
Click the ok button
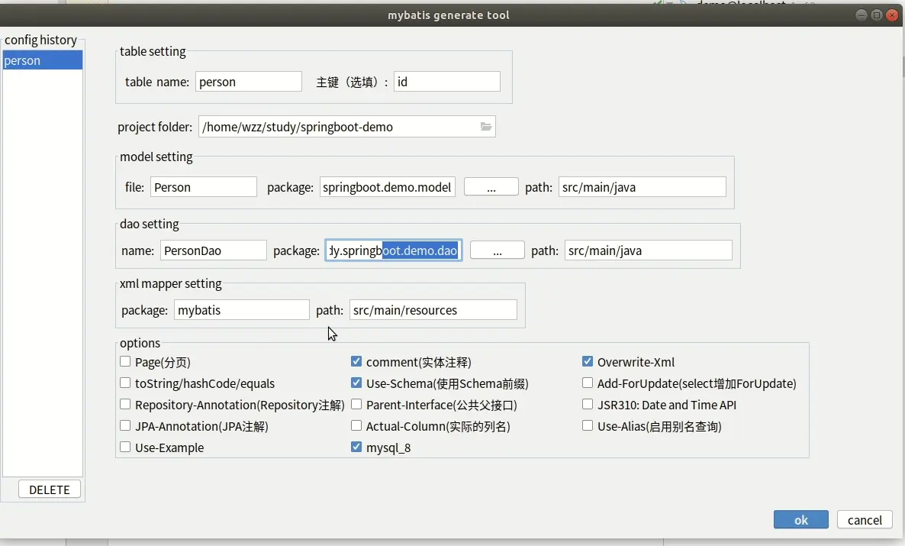click(x=800, y=519)
